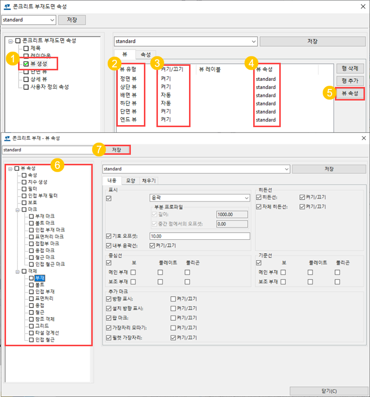Select the 엔드 뷰 row
Screen dimensions: 370x397
pos(225,120)
